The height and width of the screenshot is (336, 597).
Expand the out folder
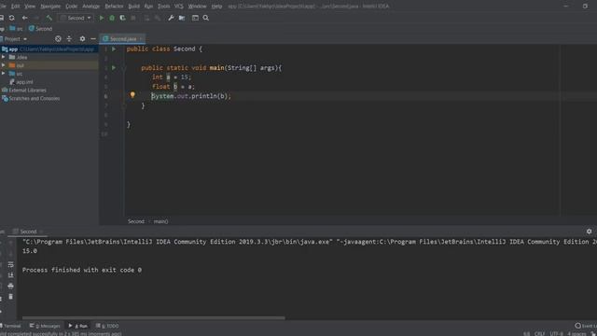[4, 65]
